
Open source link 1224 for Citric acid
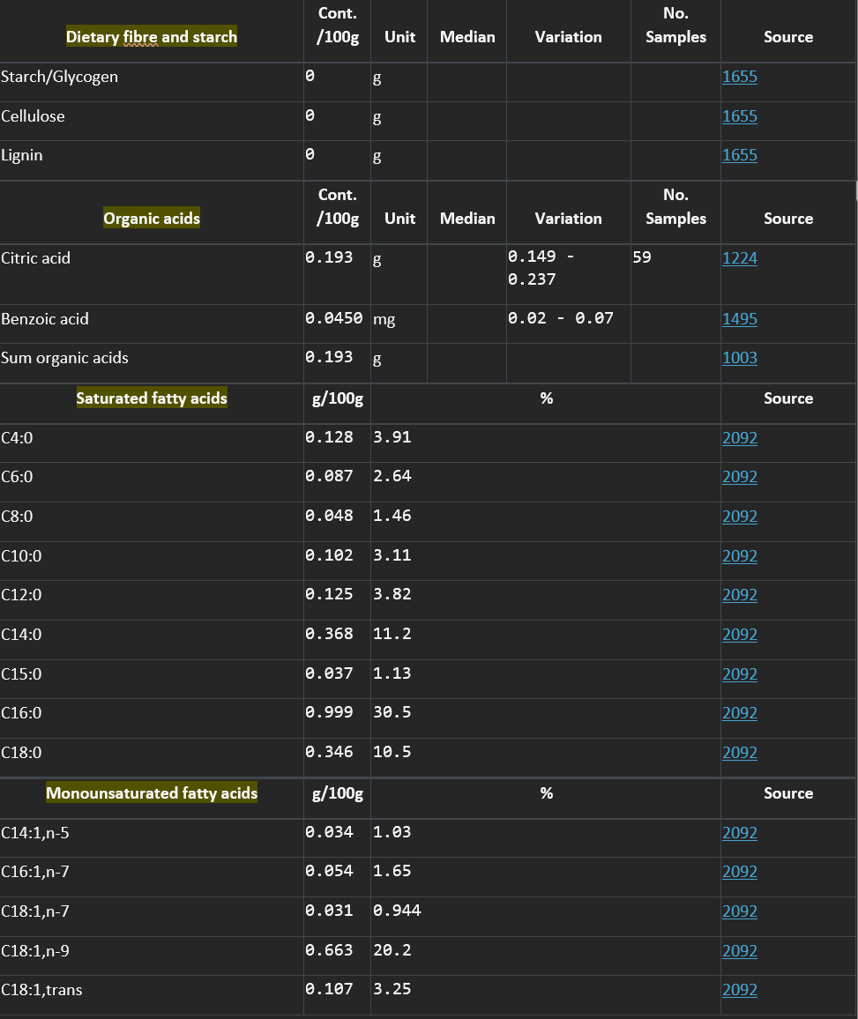tap(740, 258)
